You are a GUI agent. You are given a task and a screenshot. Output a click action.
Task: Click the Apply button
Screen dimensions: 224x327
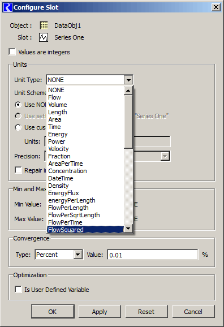(x=100, y=312)
